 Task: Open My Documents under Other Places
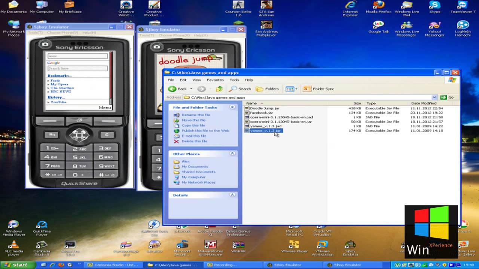(195, 167)
